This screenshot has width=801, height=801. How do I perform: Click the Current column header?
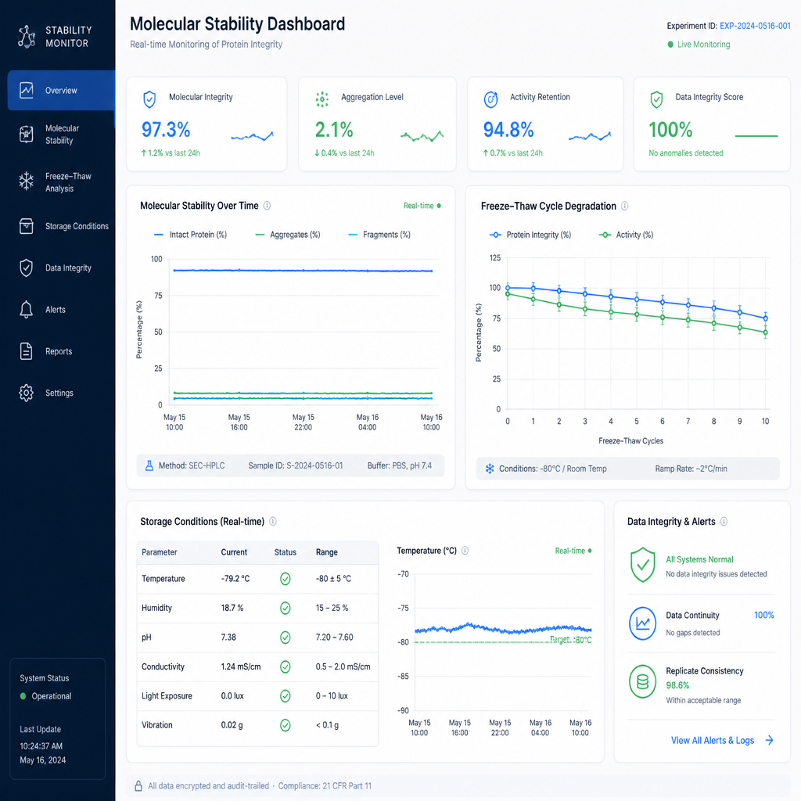click(x=234, y=552)
